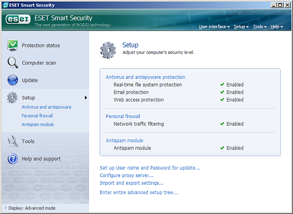Minimize the ESET Smart Security window
This screenshot has height=214, width=293.
[x=274, y=5]
